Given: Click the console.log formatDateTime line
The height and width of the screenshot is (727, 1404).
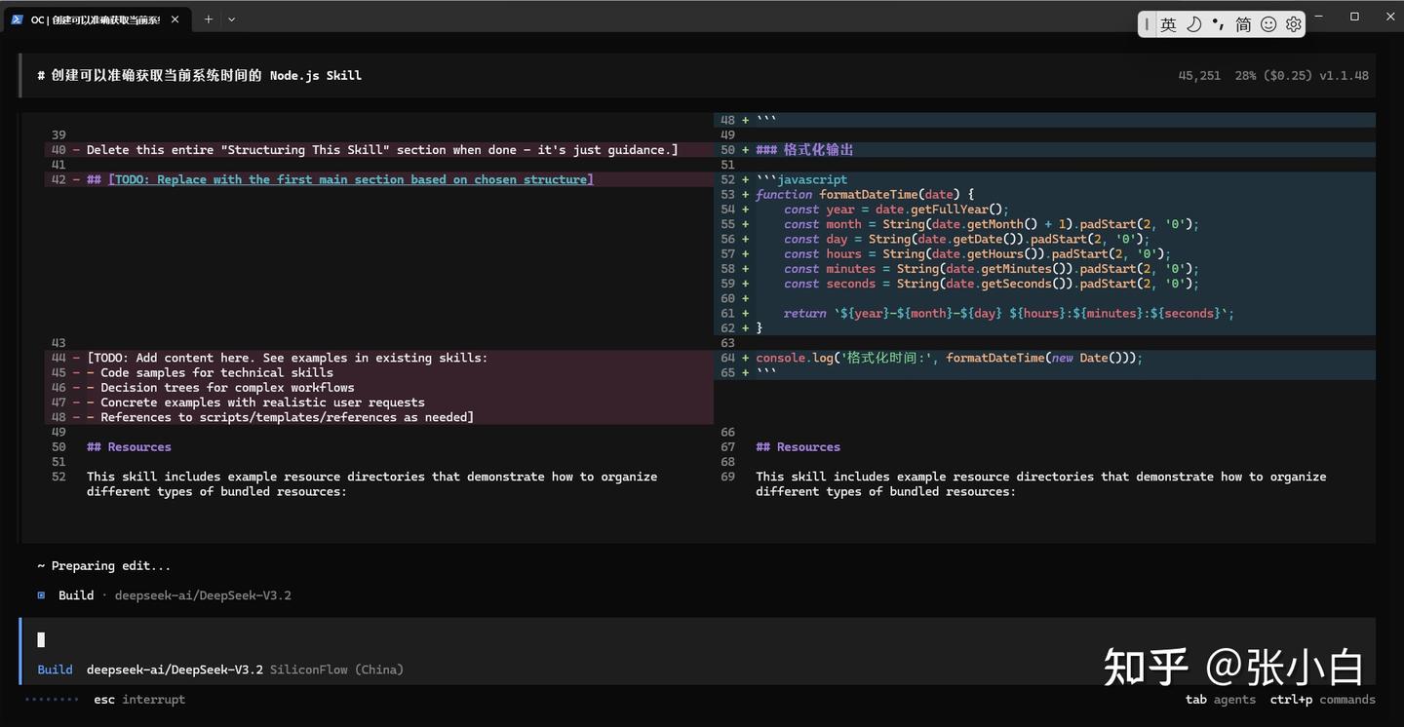Looking at the screenshot, I should [949, 358].
